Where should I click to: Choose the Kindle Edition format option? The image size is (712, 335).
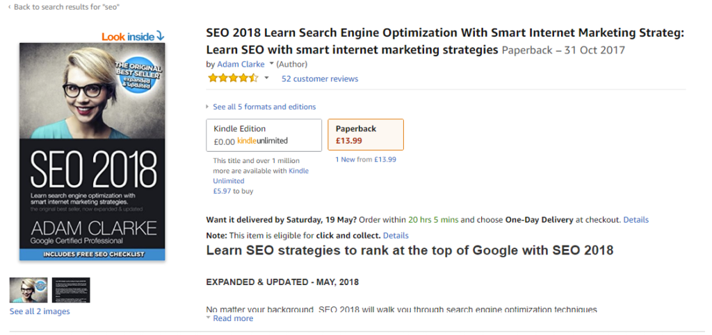(x=264, y=135)
